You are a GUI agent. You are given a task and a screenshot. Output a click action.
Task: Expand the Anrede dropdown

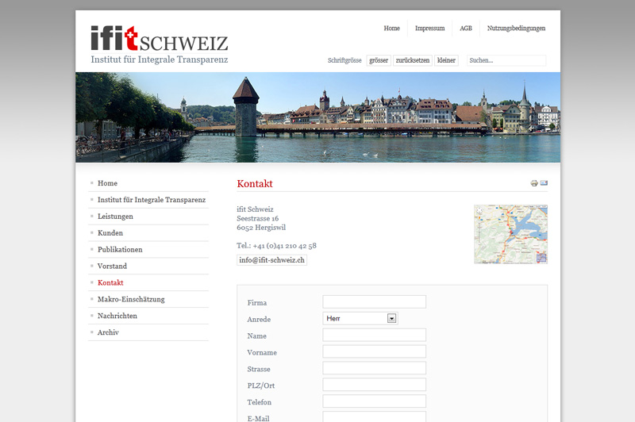pos(391,318)
